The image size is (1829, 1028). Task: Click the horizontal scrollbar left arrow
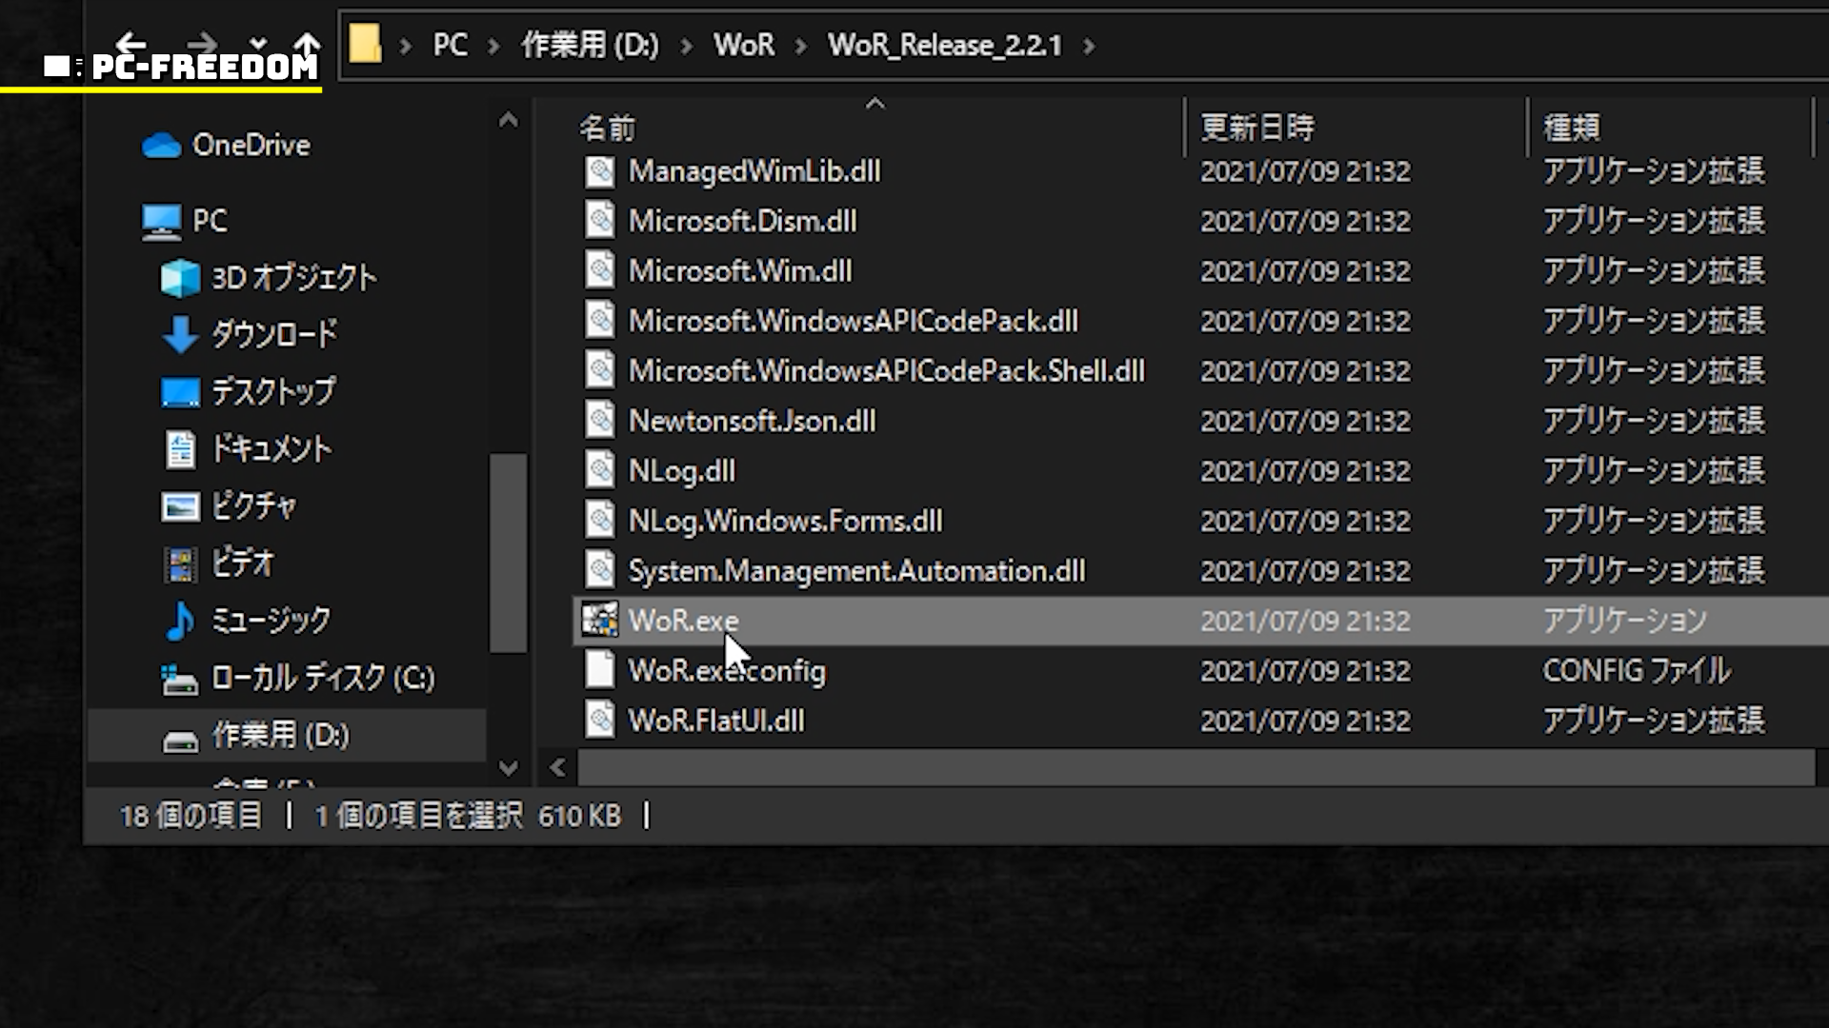click(558, 767)
